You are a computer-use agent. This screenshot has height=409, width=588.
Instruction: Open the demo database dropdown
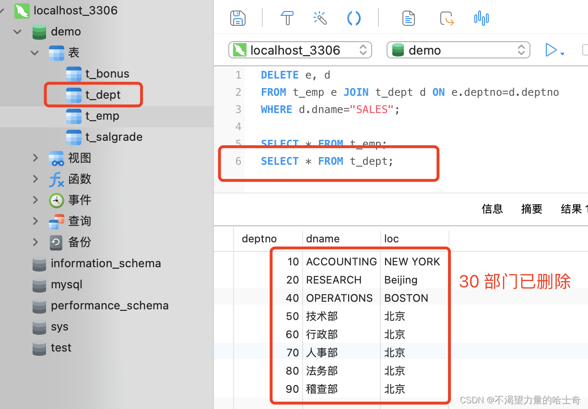(459, 50)
